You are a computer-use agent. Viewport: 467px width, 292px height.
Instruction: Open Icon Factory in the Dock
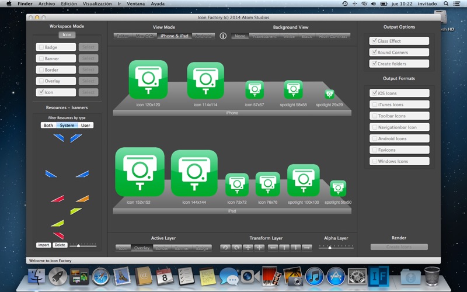pyautogui.click(x=379, y=276)
